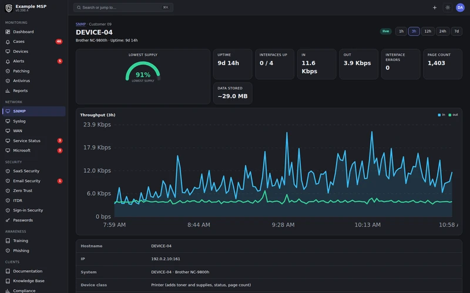Select the 7d time range

pos(456,31)
